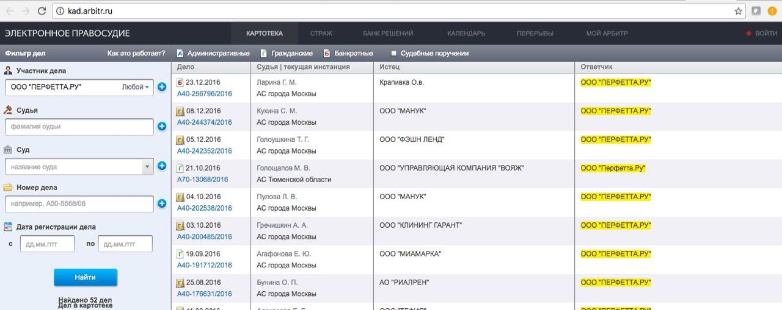Add another case participant with plus icon
Screen dimensions: 782x310
162,87
